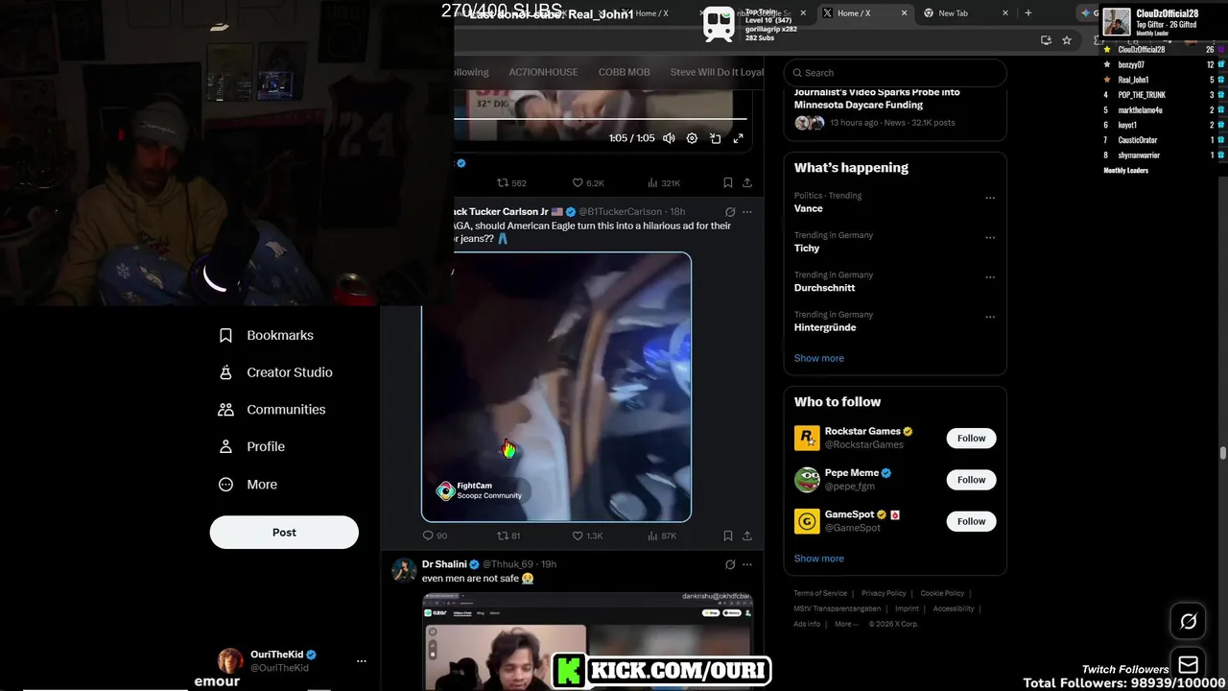Follow Rockstar Games
This screenshot has width=1228, height=691.
(971, 439)
